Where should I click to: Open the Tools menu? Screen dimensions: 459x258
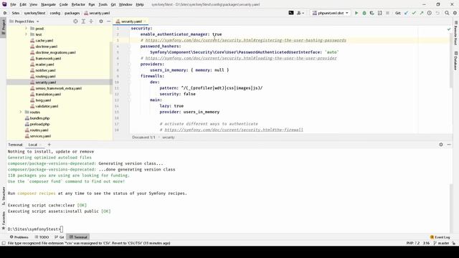coord(103,4)
